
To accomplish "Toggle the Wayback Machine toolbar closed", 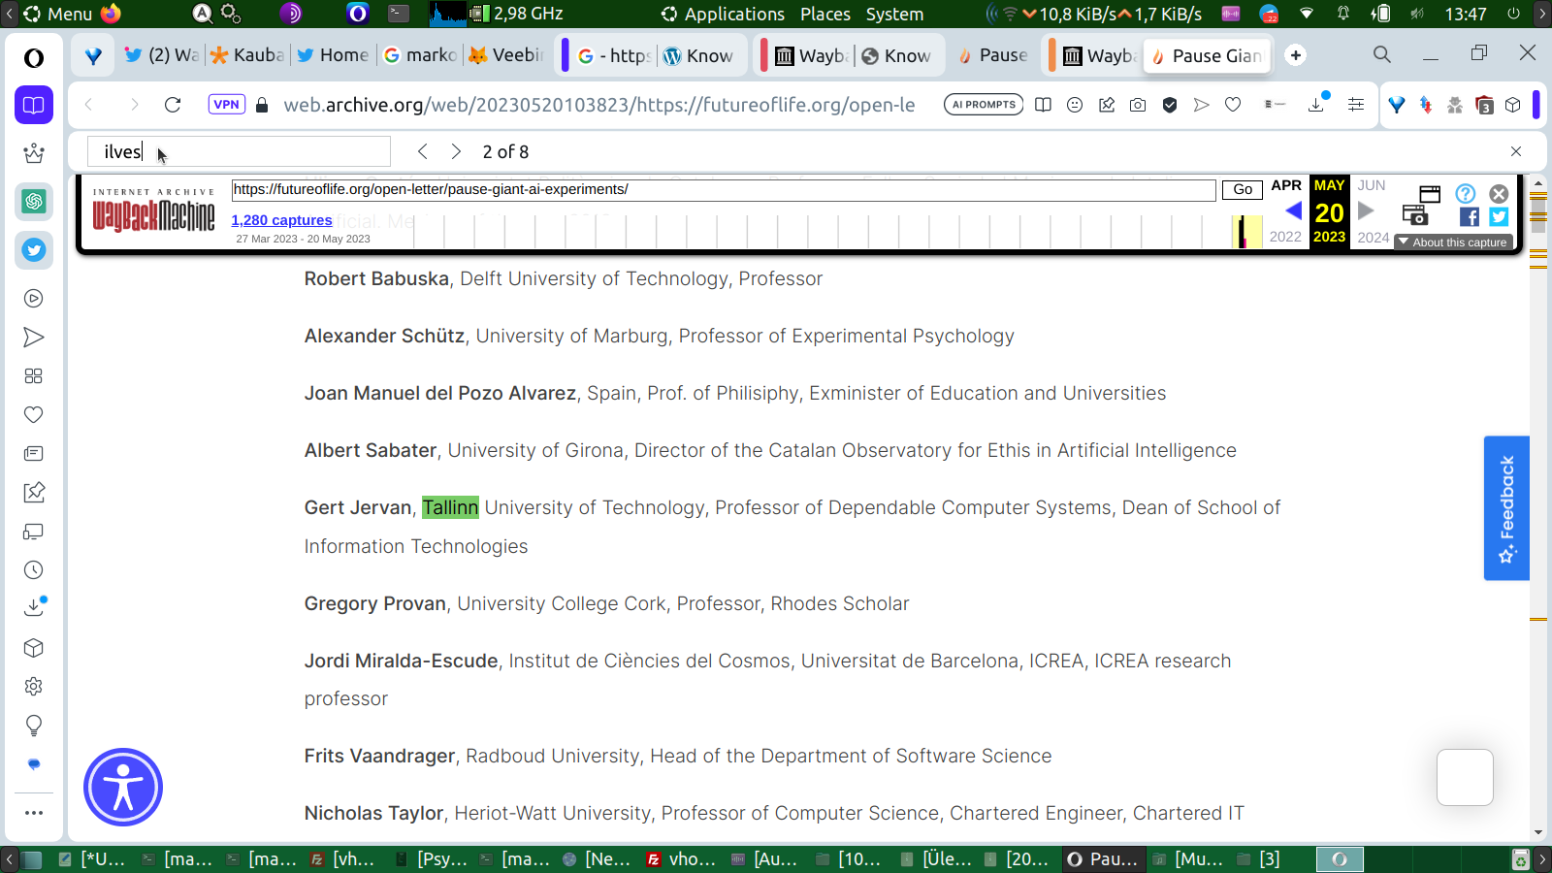I will click(x=1499, y=194).
